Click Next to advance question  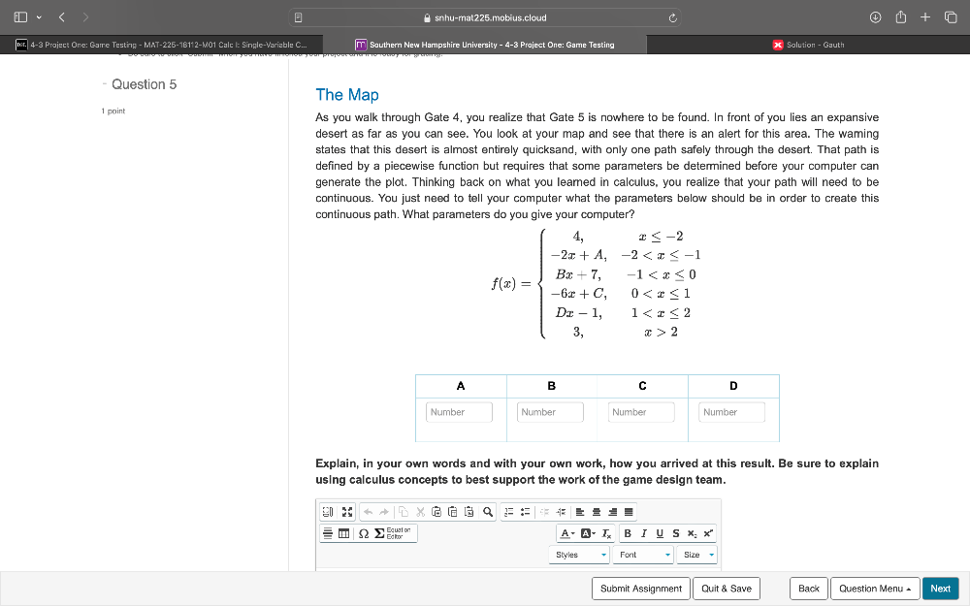[x=940, y=589]
